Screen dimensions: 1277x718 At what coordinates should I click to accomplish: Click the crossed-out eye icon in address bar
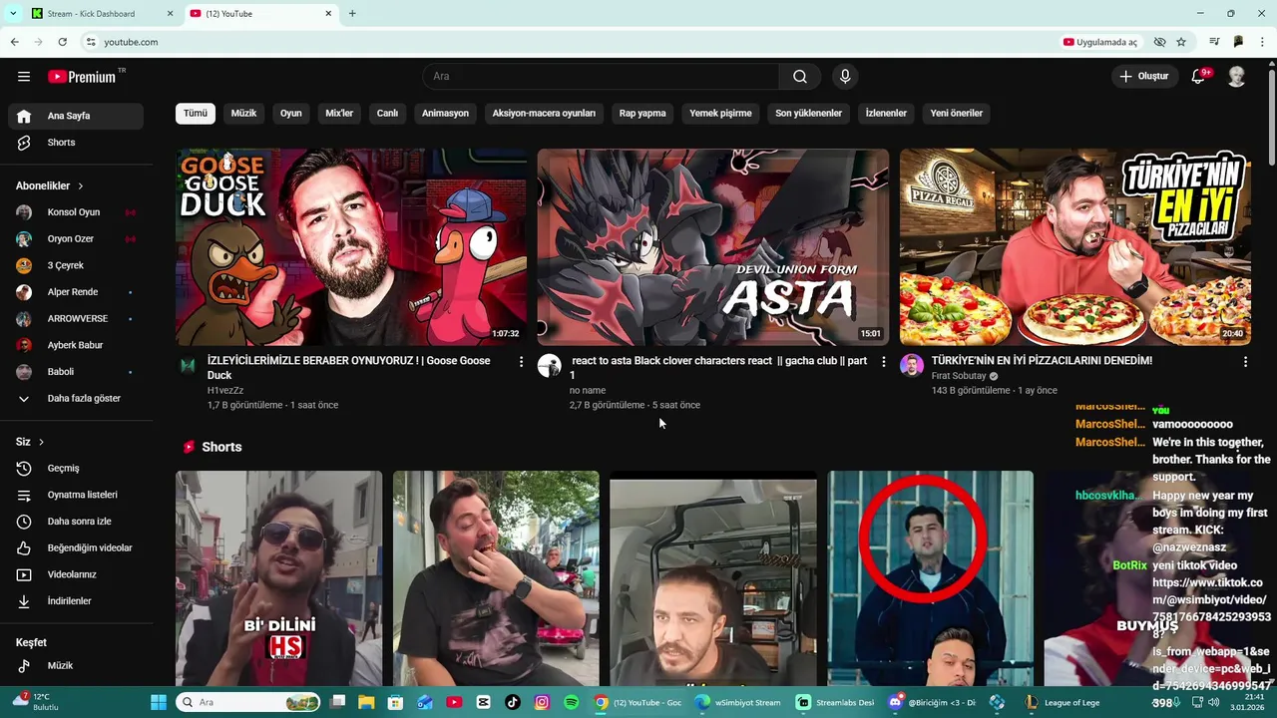[1159, 42]
